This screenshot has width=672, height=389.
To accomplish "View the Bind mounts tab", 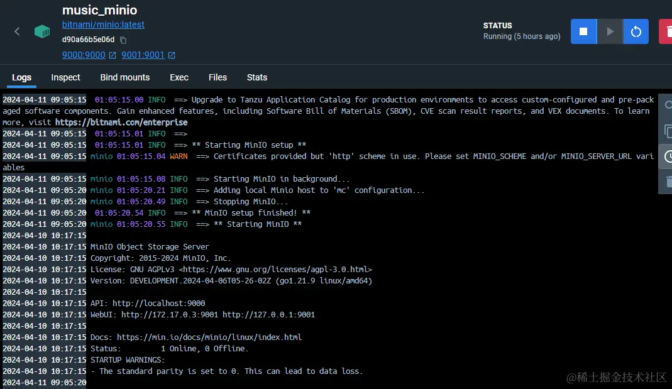I will click(124, 77).
